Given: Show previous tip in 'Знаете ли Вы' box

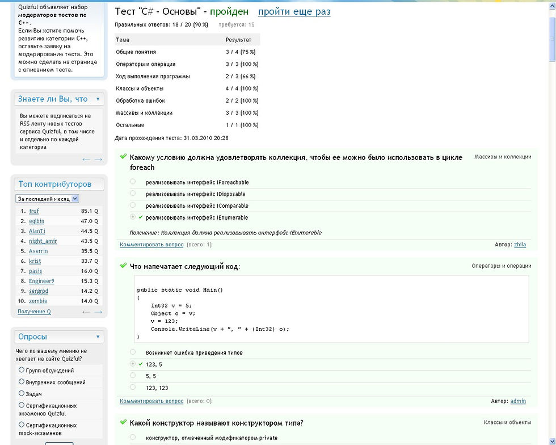Looking at the screenshot, I should click(x=86, y=159).
